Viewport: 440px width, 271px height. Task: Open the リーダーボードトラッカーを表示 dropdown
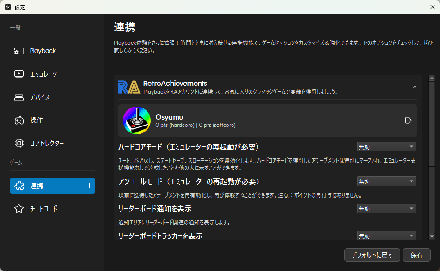386,235
